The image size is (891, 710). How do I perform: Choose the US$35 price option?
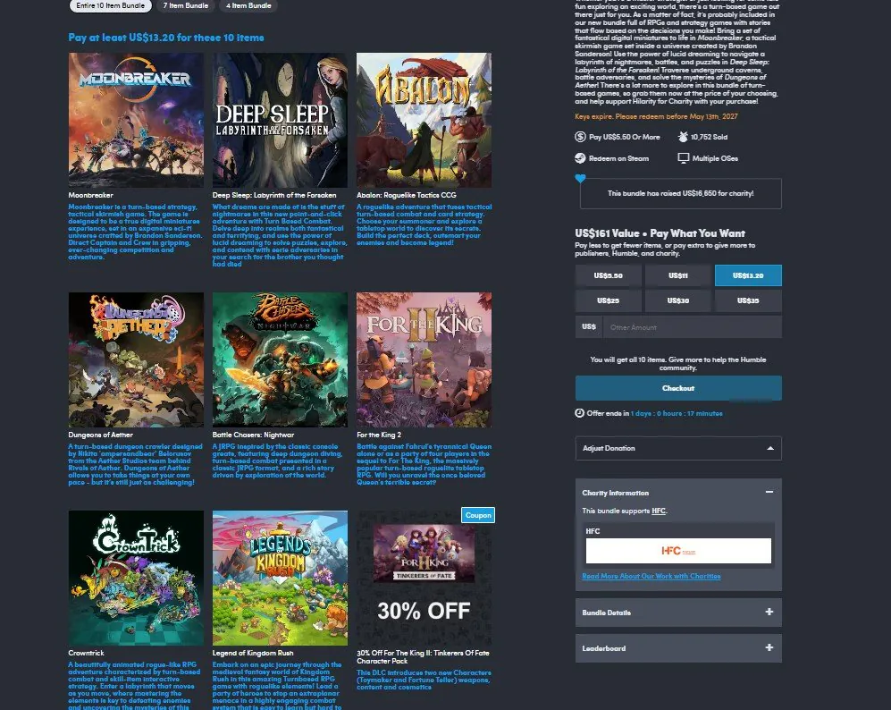point(748,300)
